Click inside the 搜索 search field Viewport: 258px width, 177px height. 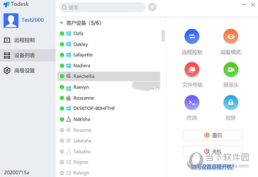click(x=102, y=7)
